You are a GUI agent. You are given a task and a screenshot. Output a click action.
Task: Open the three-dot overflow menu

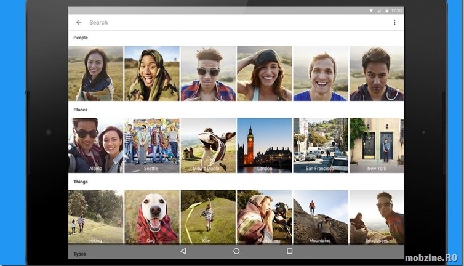[x=394, y=22]
